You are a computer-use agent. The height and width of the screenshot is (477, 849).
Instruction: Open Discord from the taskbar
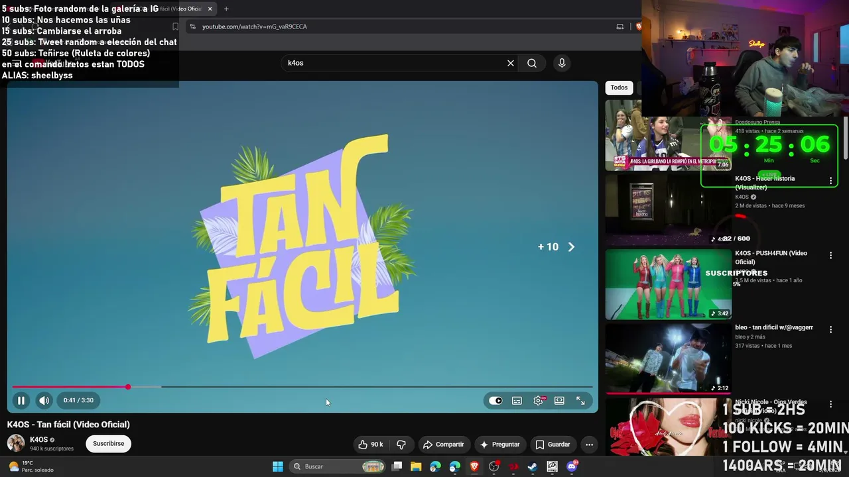click(x=572, y=466)
